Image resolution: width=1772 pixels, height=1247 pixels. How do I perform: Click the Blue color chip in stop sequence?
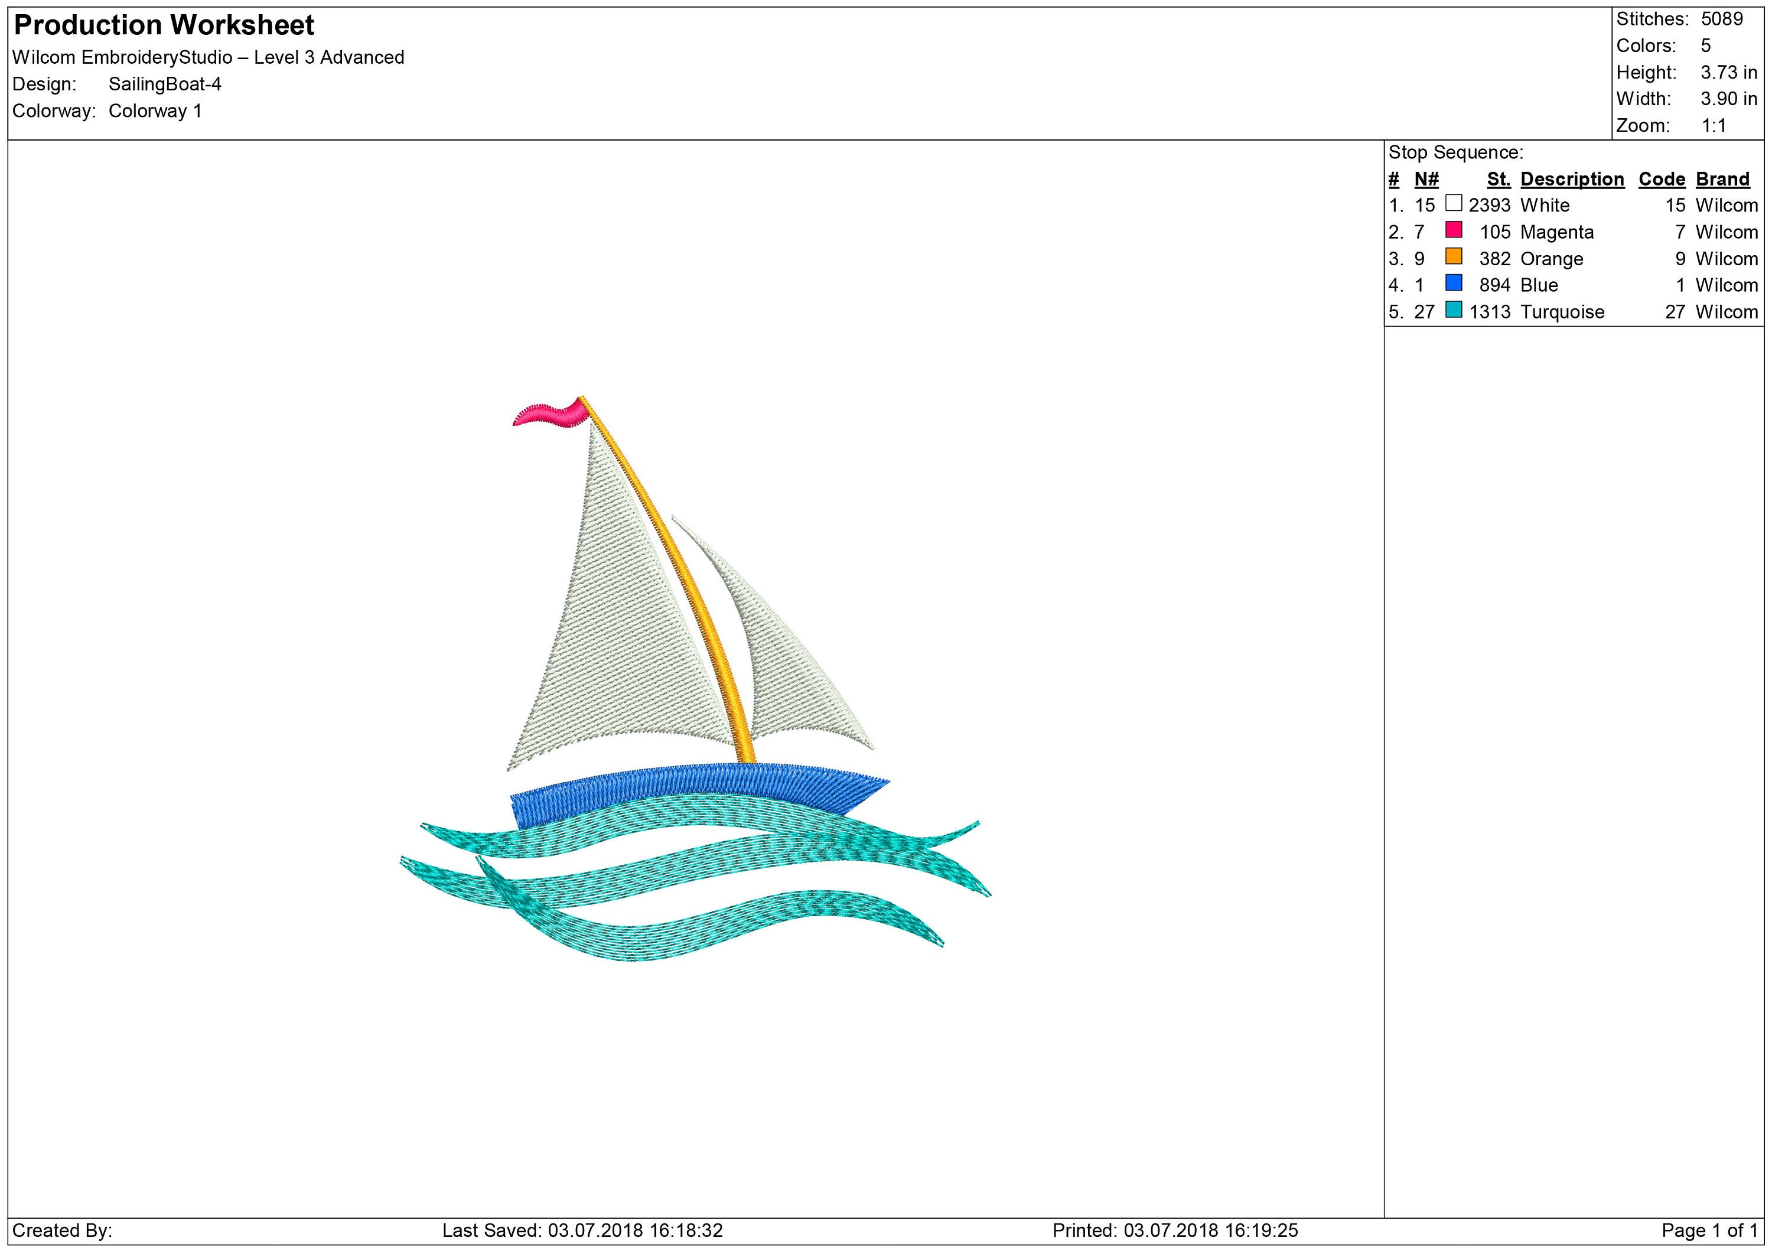point(1454,285)
